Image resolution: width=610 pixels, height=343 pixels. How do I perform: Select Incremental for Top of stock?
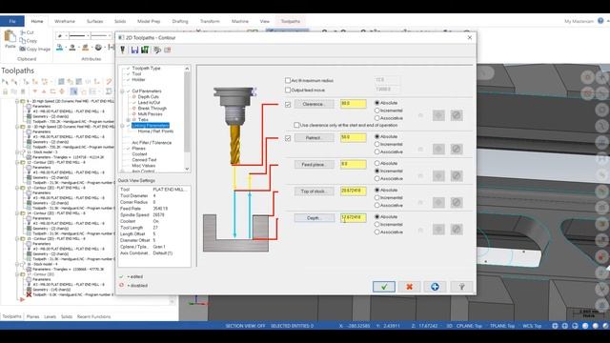pos(376,197)
